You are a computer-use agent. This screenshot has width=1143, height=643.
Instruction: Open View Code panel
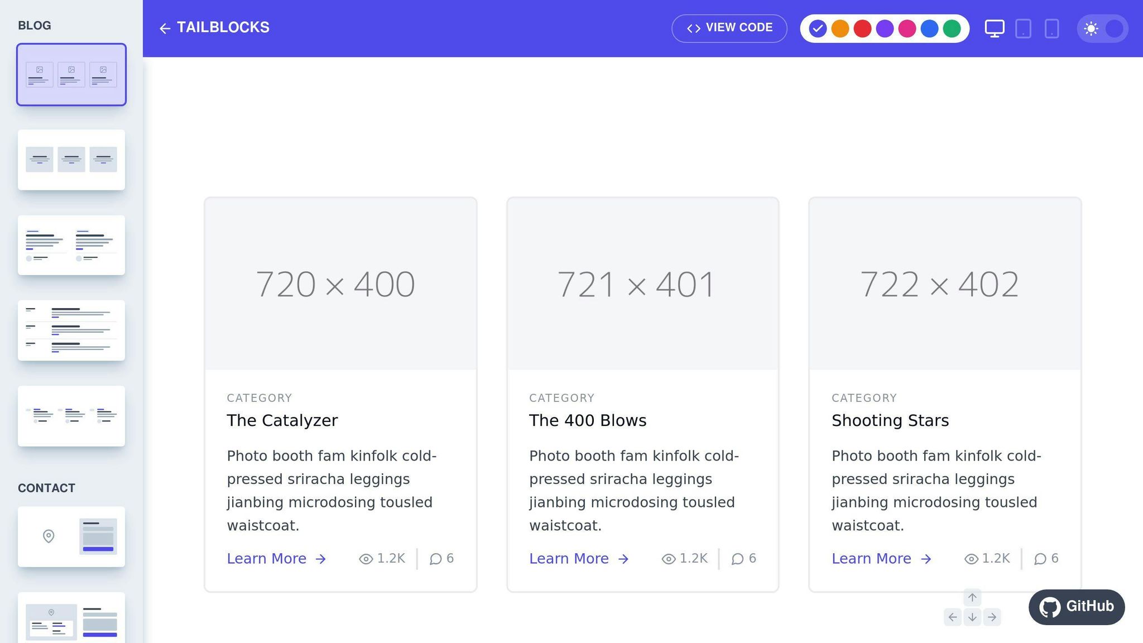pos(729,28)
